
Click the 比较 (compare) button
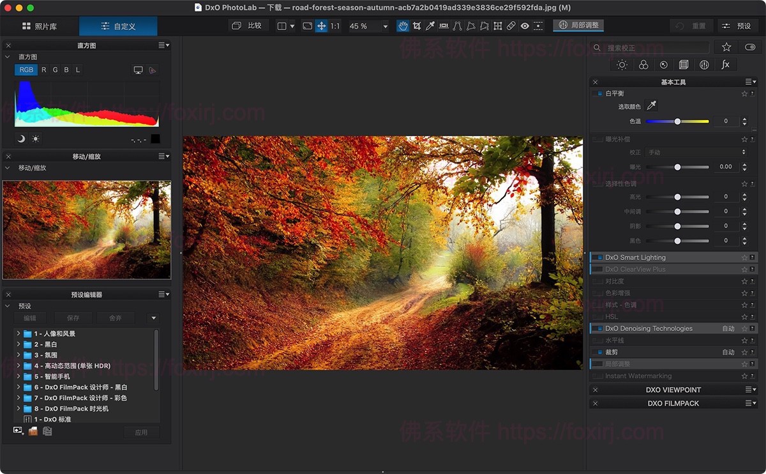(x=248, y=26)
